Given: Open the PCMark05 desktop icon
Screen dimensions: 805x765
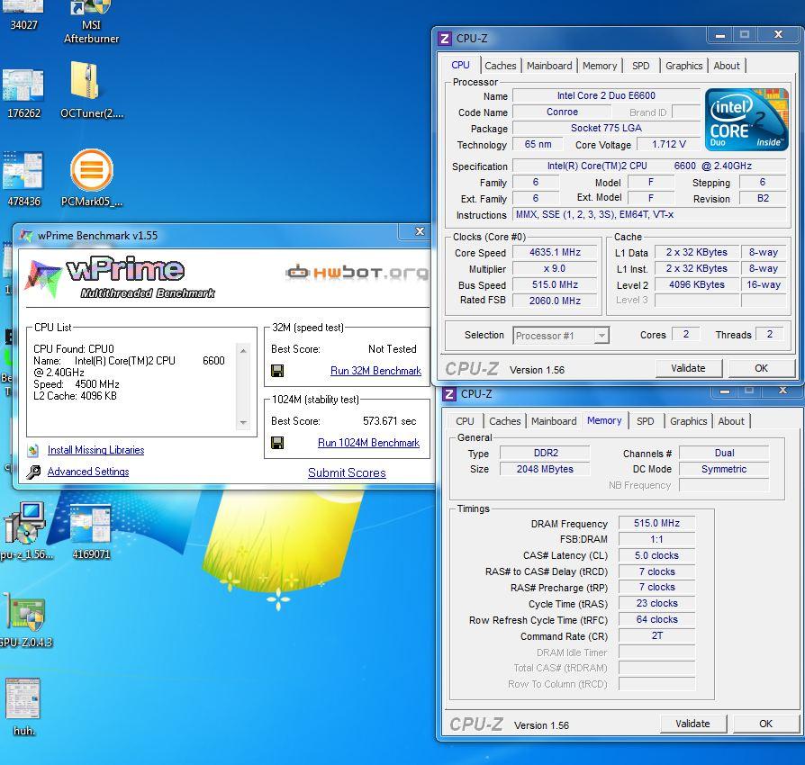Looking at the screenshot, I should (x=91, y=170).
